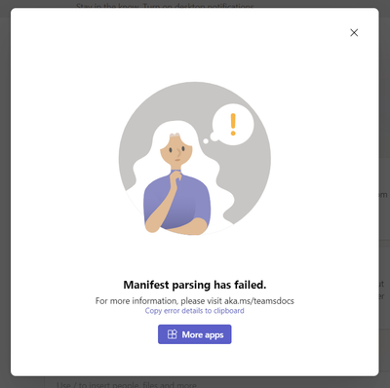The image size is (390, 388).
Task: Click the woman's hand at her chin
Action: (x=175, y=176)
